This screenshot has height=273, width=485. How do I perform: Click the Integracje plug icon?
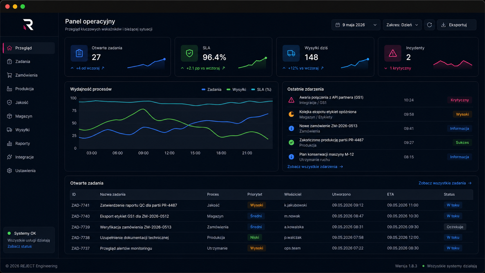(x=10, y=157)
